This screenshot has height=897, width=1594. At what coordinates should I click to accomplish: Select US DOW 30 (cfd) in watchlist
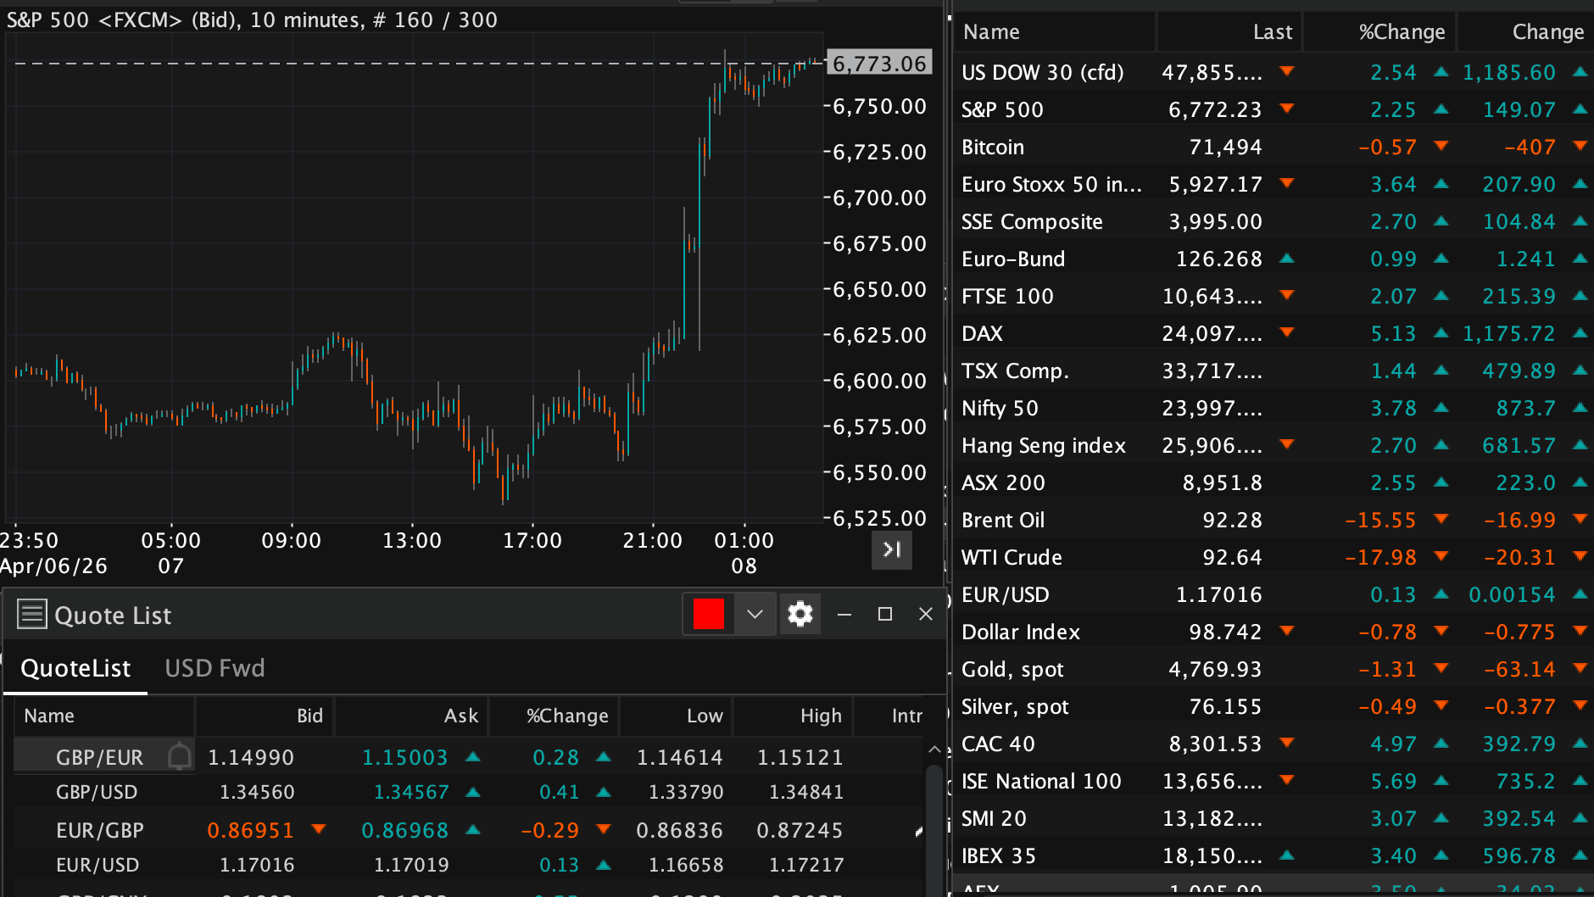(1273, 72)
